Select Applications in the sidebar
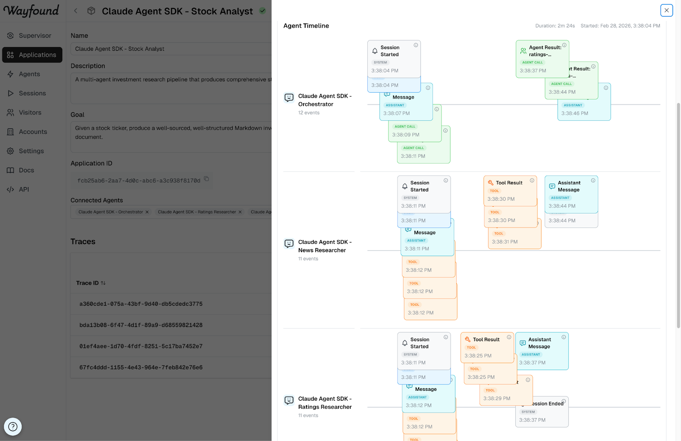The height and width of the screenshot is (441, 681). point(32,55)
